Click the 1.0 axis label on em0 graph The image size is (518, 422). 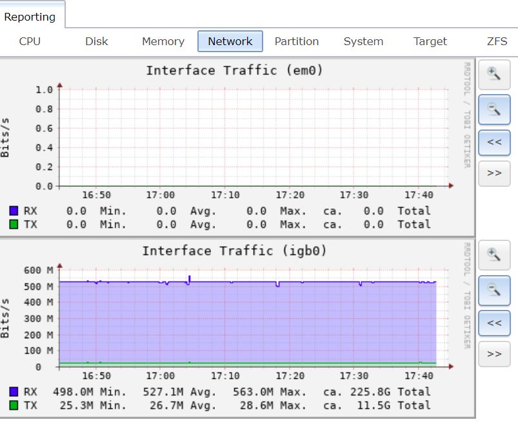(x=45, y=90)
